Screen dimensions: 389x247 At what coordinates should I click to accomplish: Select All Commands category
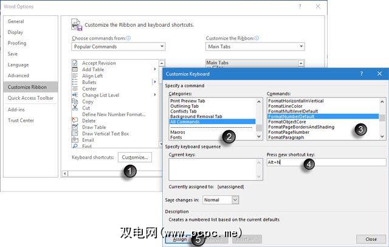[212, 122]
